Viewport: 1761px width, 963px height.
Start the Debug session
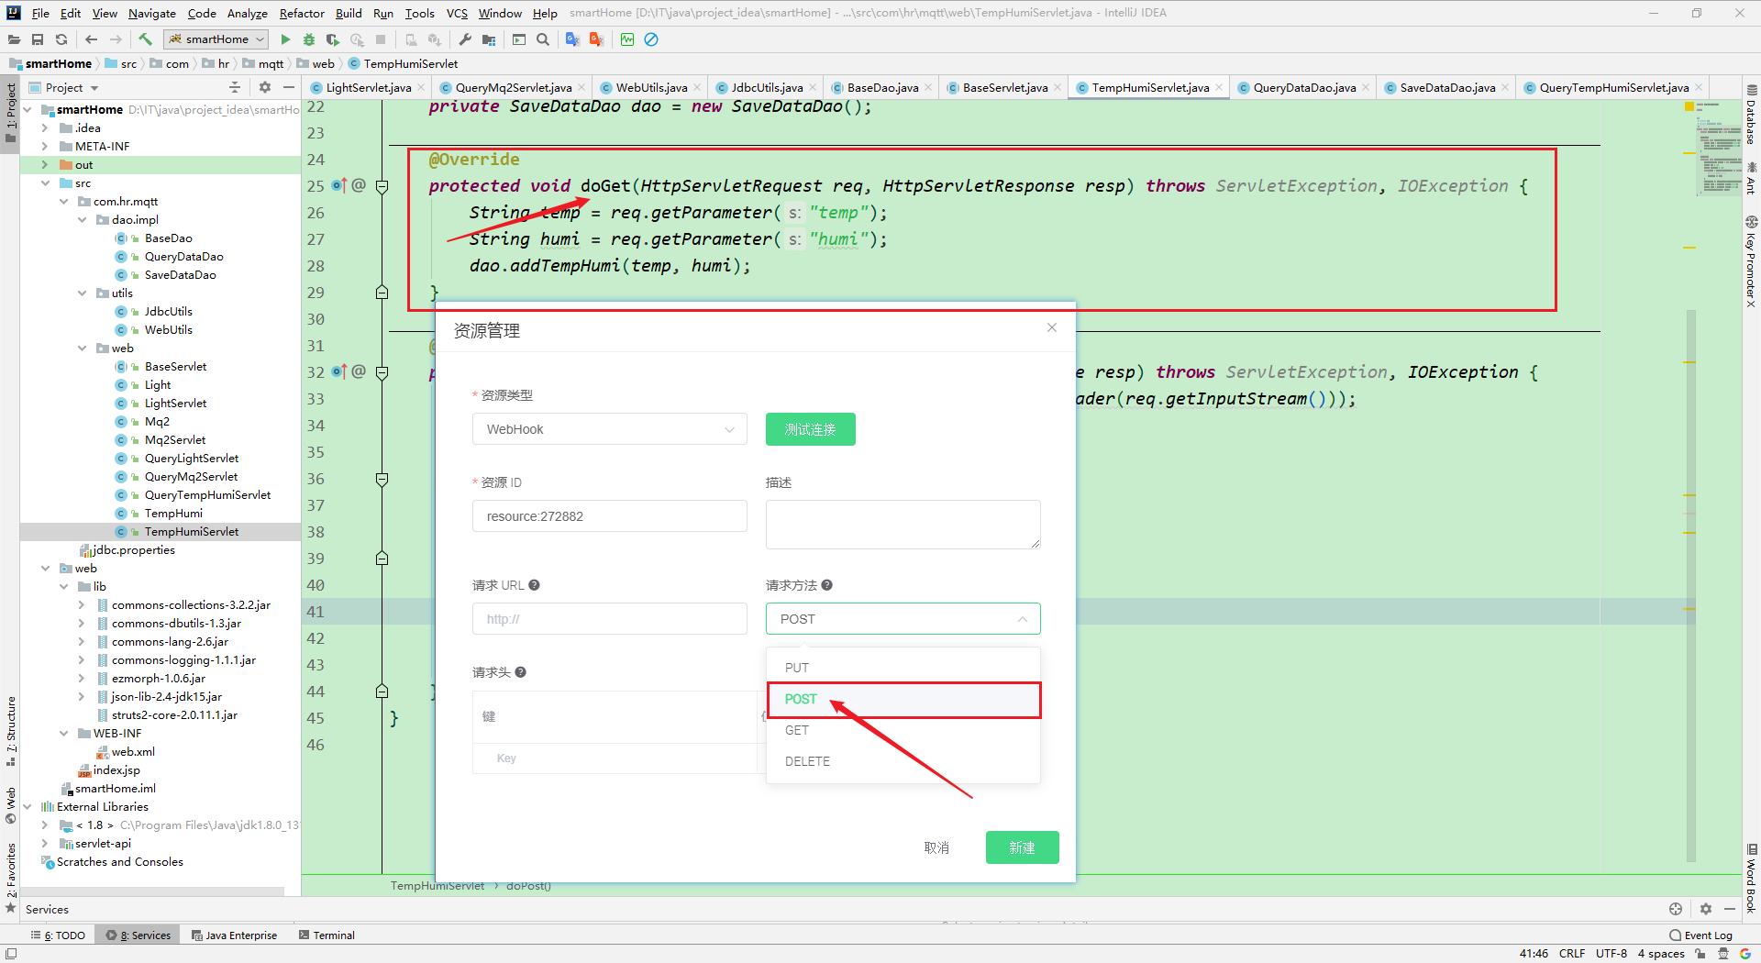coord(309,39)
